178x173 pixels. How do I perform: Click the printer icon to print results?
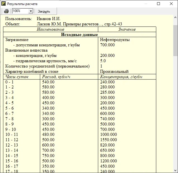6,11
